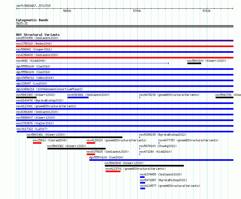Open nsv5843100 (Almarri2020) label

pyautogui.click(x=207, y=61)
